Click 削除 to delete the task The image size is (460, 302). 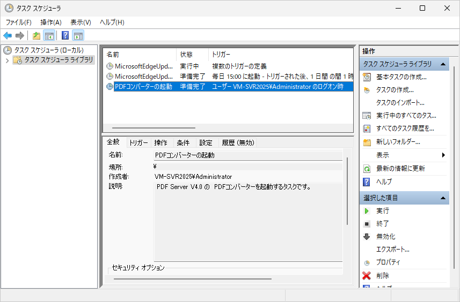tap(383, 276)
